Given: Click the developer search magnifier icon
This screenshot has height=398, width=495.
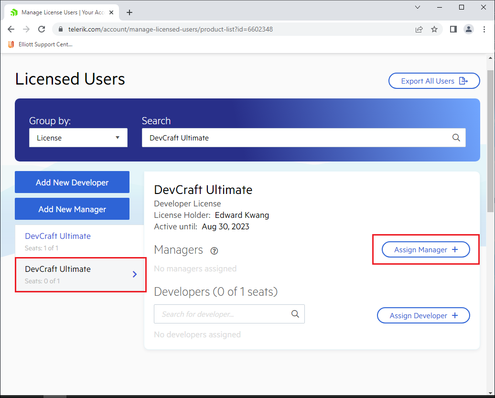Looking at the screenshot, I should click(x=295, y=314).
